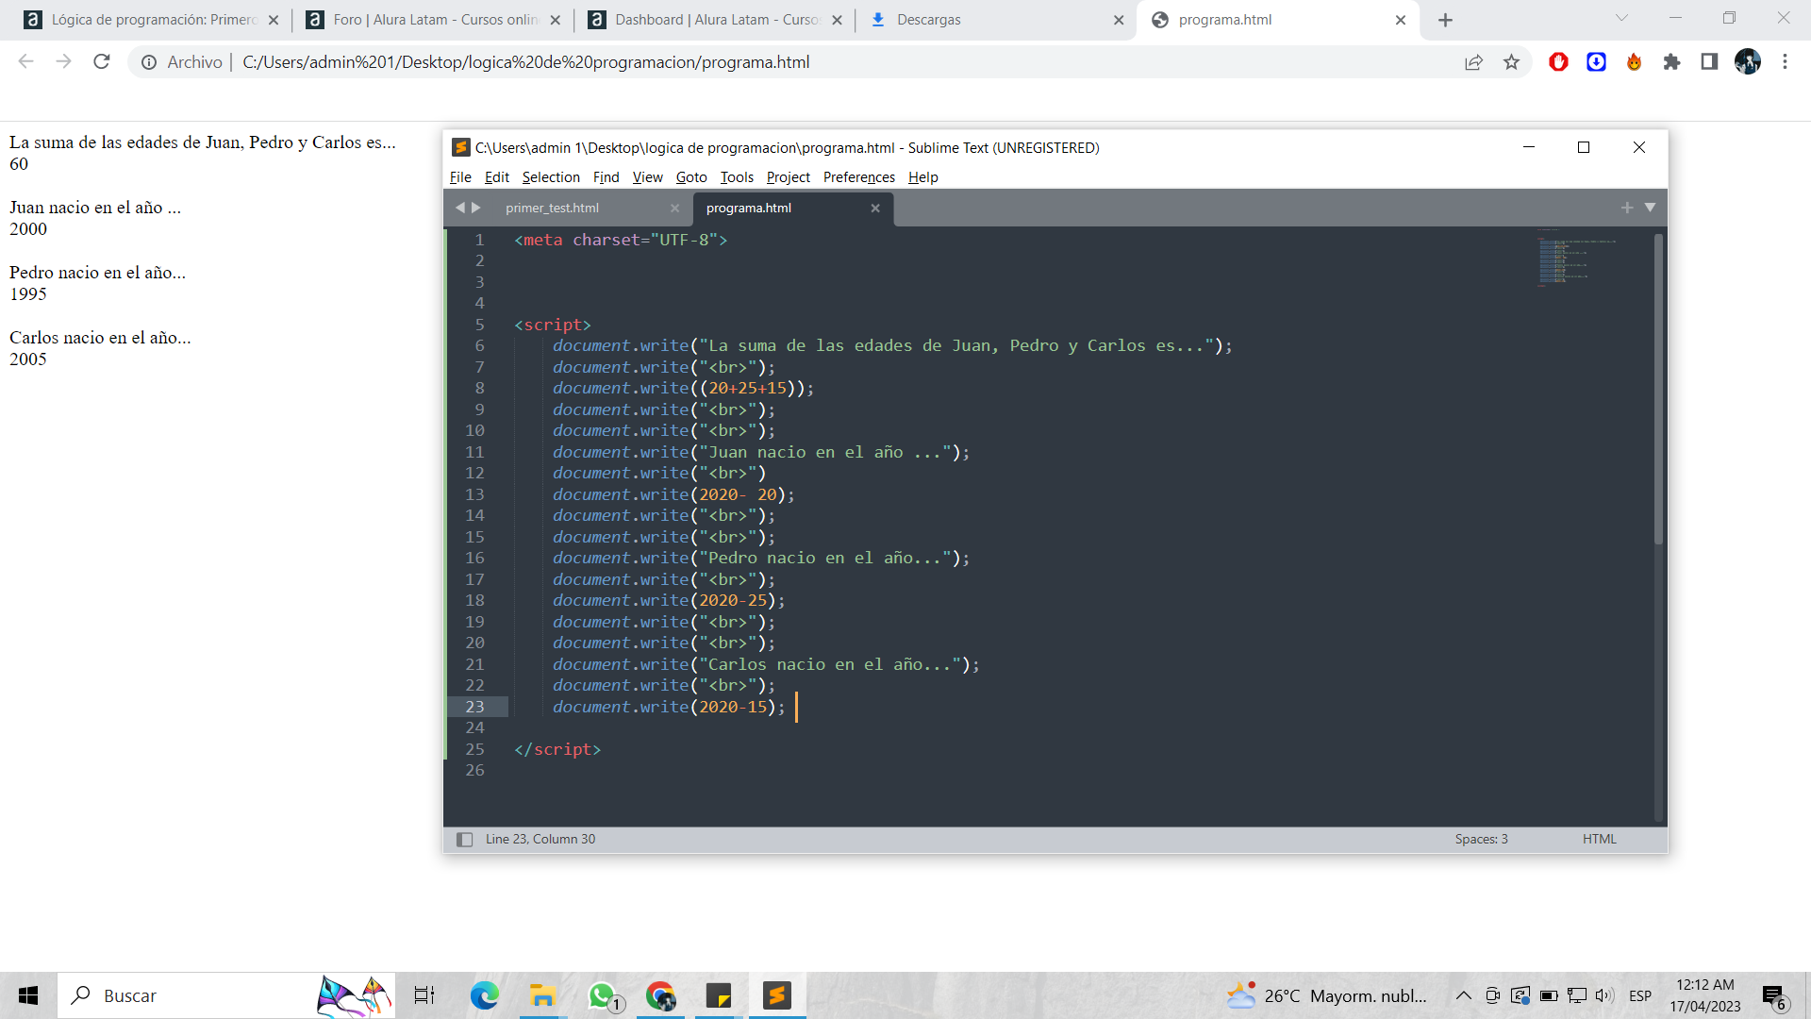Open Chrome's three-dot menu
The height and width of the screenshot is (1019, 1811).
[x=1785, y=62]
